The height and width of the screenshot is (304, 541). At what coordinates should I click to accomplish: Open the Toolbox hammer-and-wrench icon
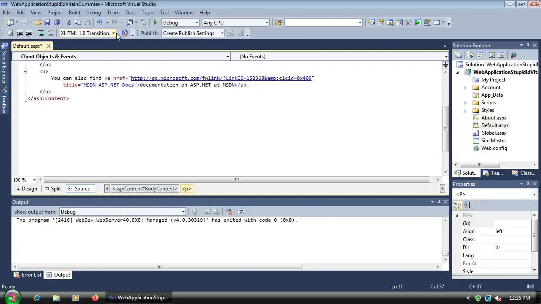(409, 23)
